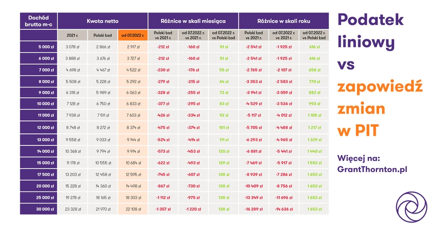This screenshot has width=446, height=232.
Task: Select the Różnice w skali miesiąca header
Action: (x=193, y=21)
